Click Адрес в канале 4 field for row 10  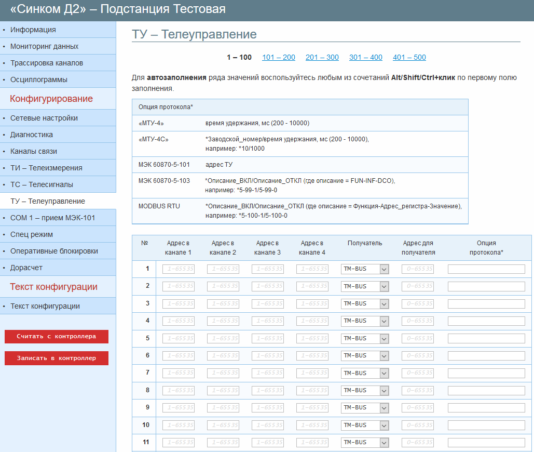pos(312,425)
